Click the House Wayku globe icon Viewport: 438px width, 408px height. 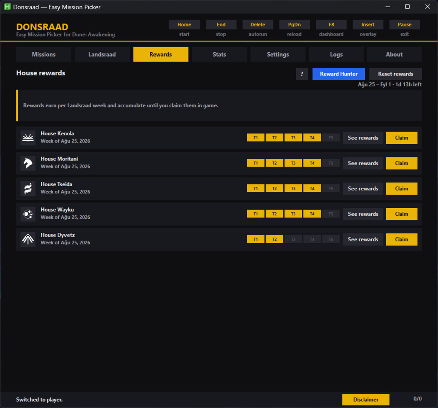pos(28,214)
